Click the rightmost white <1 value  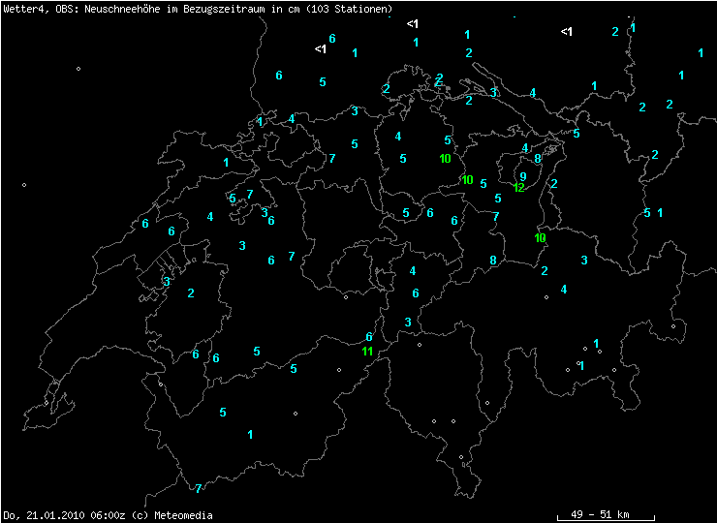point(567,32)
